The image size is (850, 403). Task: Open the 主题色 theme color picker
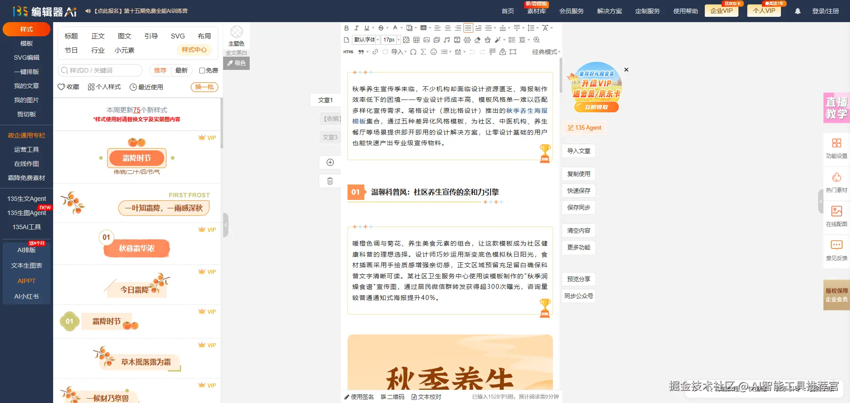[236, 36]
